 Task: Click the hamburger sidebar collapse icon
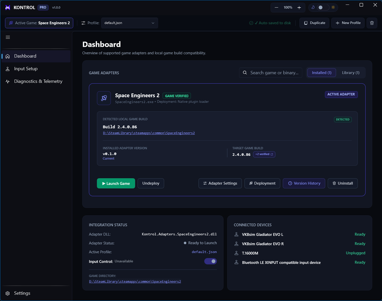coord(8,37)
